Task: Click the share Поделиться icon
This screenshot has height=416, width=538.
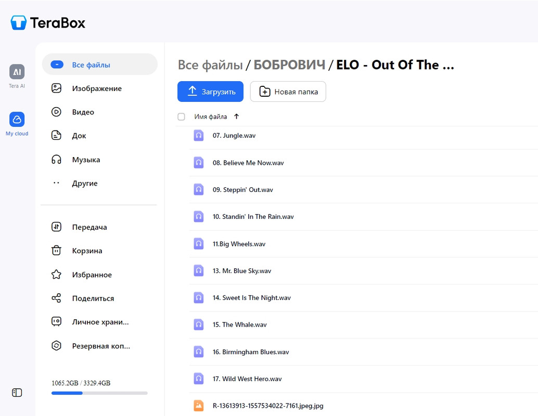Action: point(56,298)
